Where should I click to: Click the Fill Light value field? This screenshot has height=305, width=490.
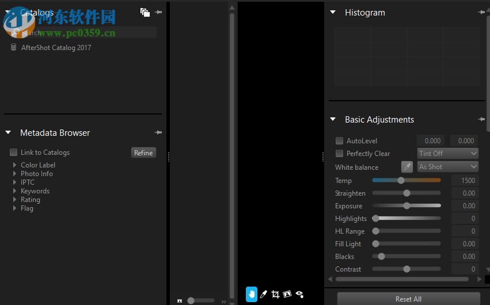pyautogui.click(x=465, y=244)
